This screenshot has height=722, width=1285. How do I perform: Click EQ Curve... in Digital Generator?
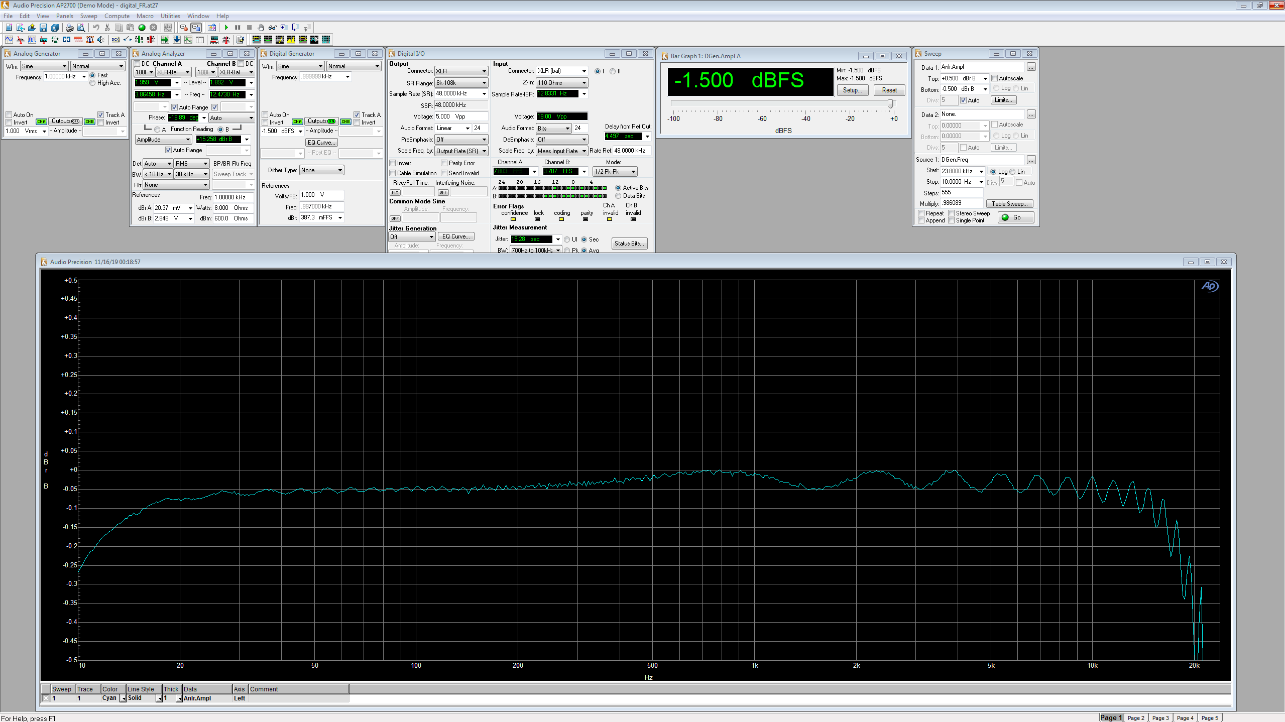[x=321, y=143]
